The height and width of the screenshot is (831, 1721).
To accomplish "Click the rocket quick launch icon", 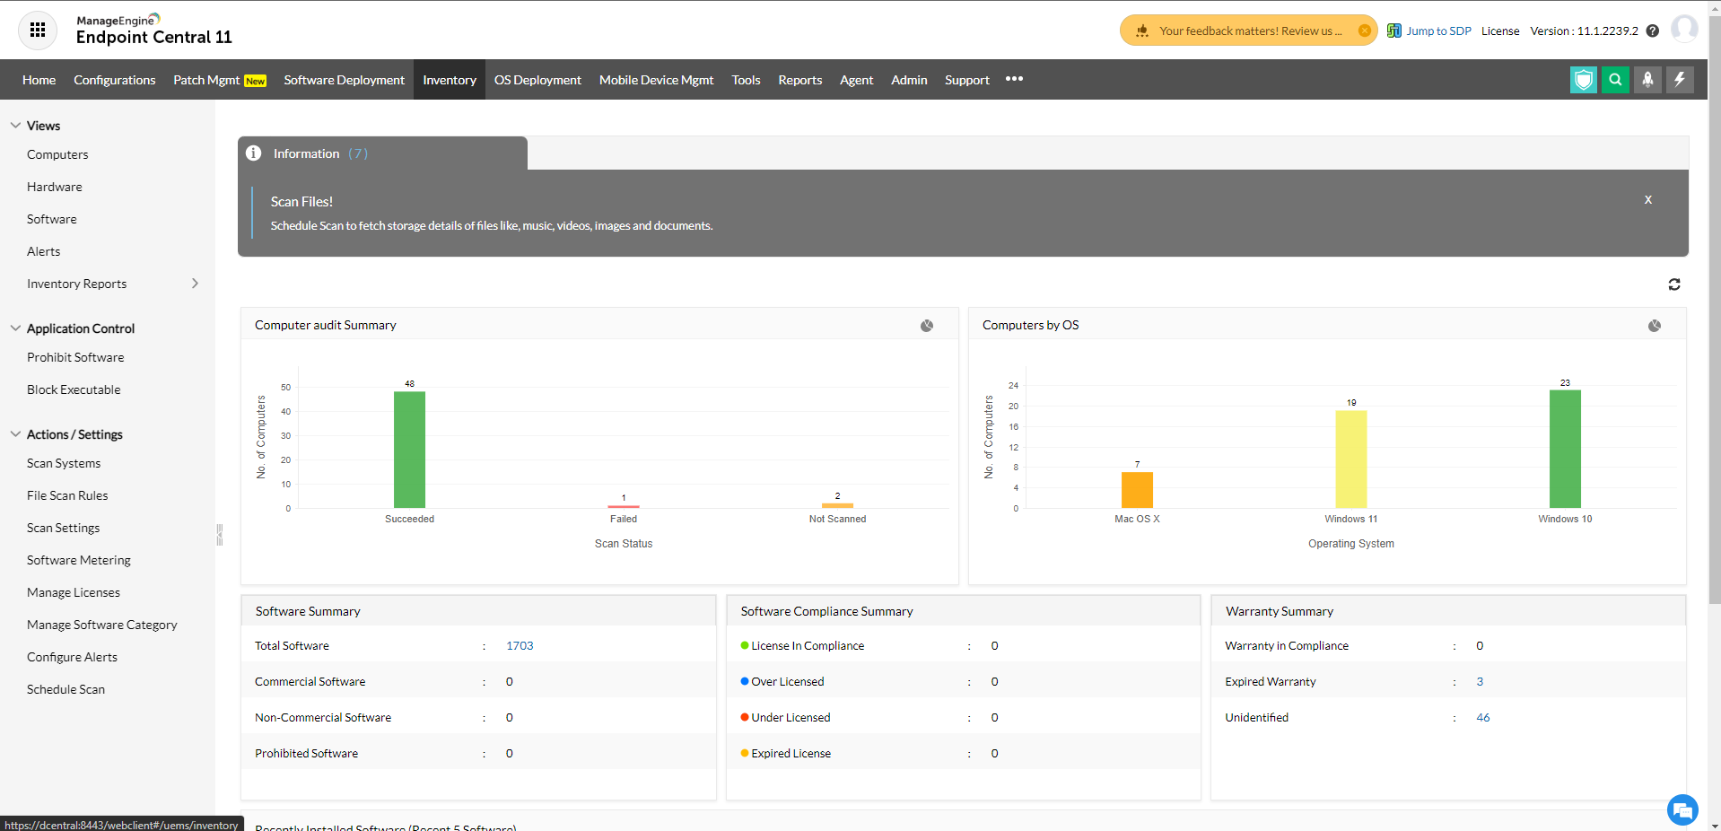I will tap(1647, 80).
